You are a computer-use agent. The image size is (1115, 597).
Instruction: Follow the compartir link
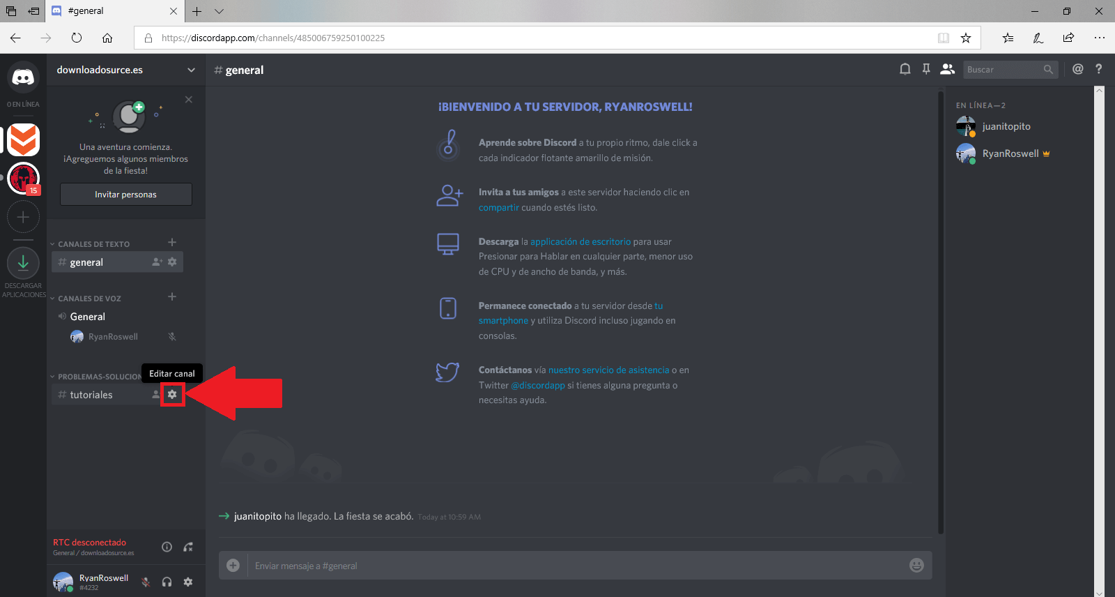pos(498,207)
